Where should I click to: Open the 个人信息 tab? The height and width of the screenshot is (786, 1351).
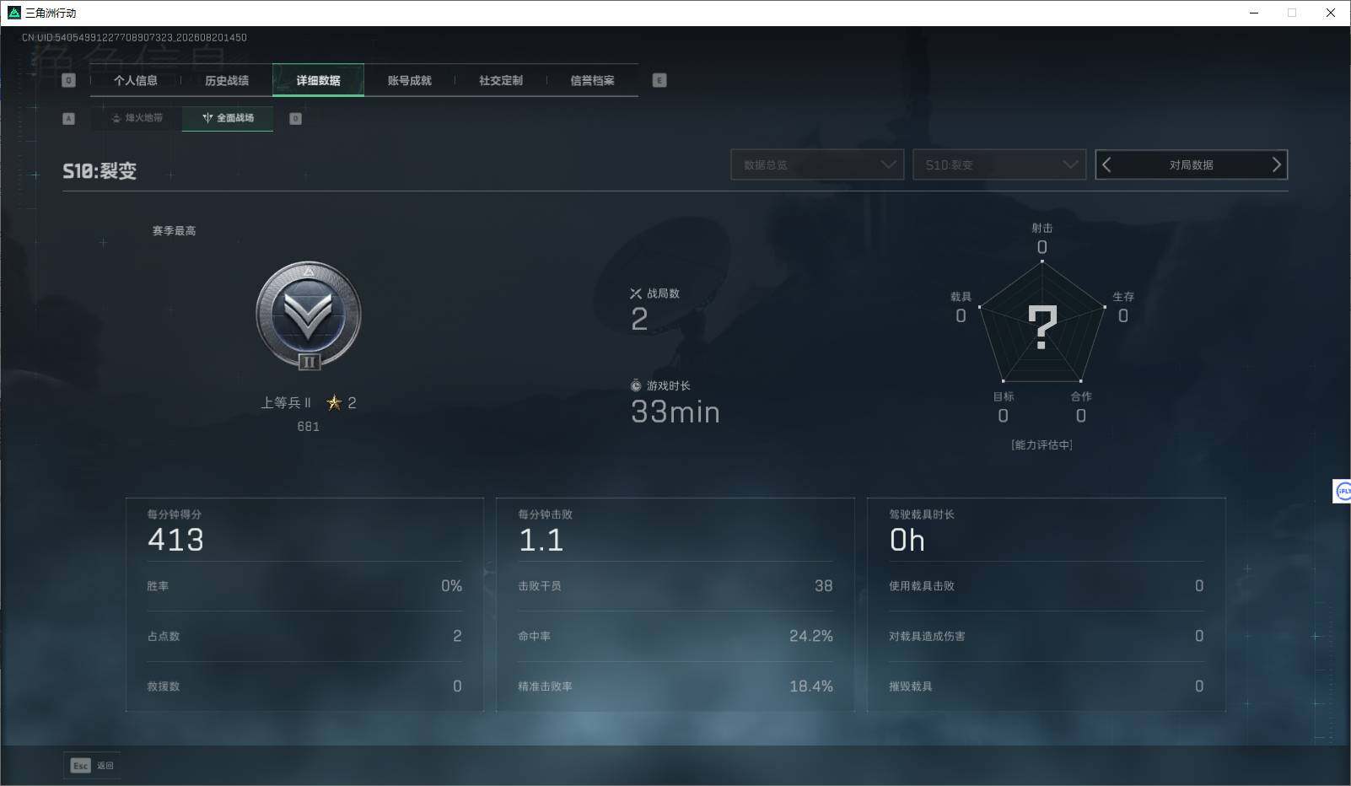[x=136, y=80]
